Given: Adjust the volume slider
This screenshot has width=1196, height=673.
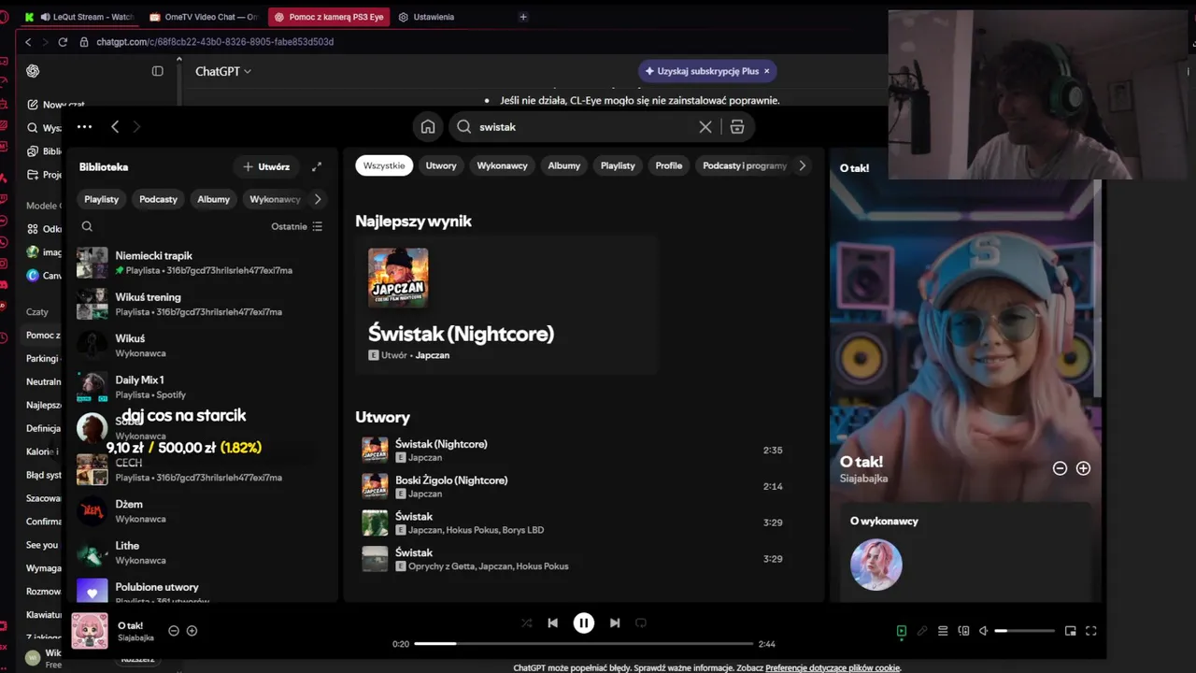Looking at the screenshot, I should (1024, 631).
